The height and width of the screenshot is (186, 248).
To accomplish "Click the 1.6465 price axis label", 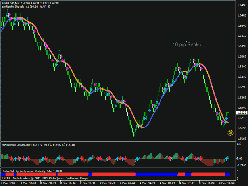I will point(242,15).
